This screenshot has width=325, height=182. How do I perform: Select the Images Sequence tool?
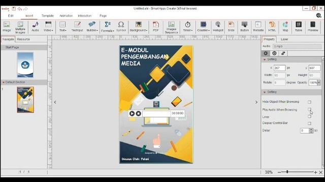click(x=172, y=27)
